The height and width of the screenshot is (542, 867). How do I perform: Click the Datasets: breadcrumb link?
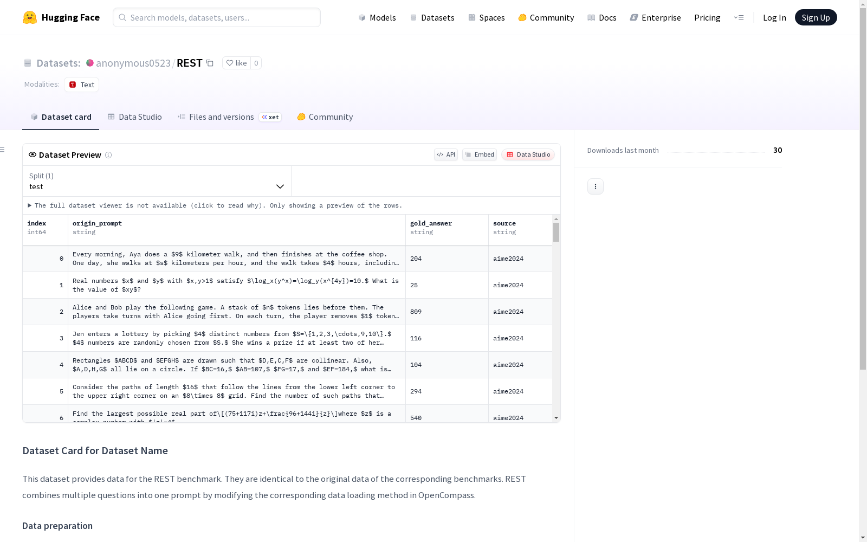point(58,63)
